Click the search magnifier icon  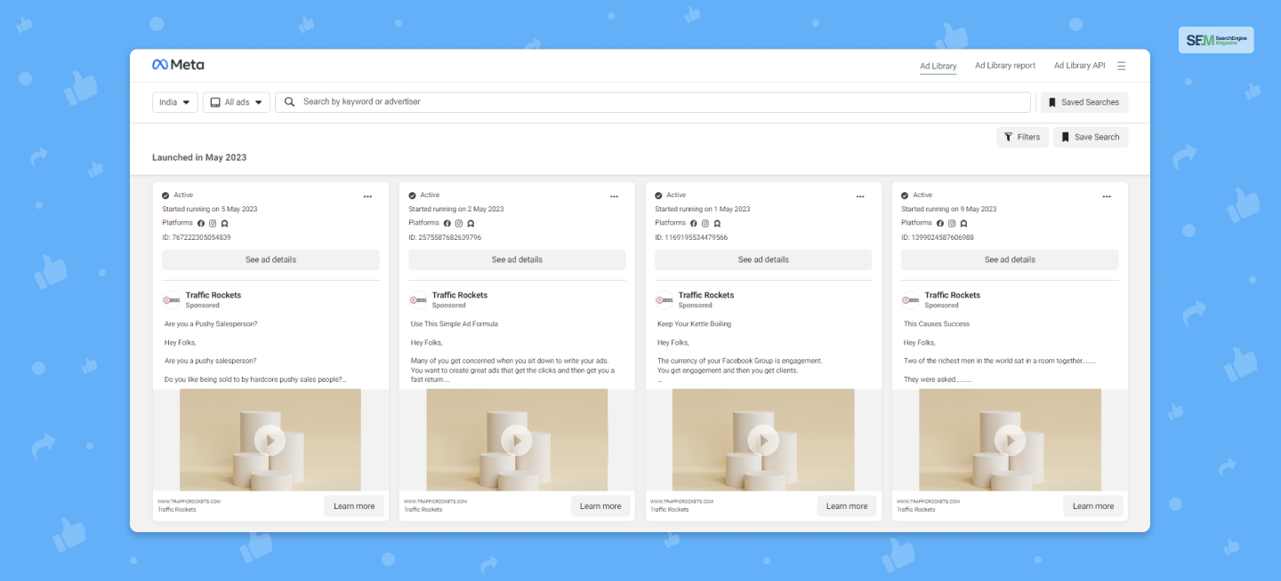pos(289,102)
